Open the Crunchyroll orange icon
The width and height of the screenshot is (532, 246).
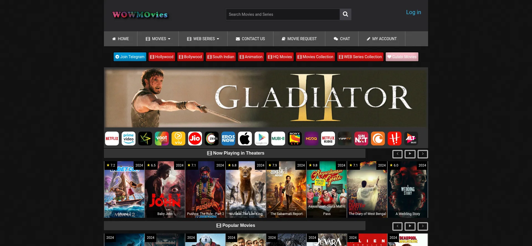378,139
